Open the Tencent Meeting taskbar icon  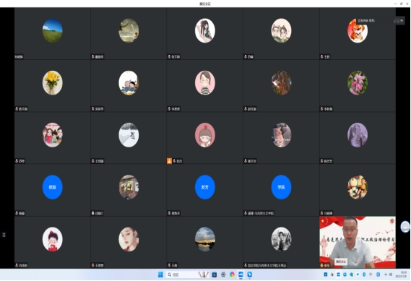click(241, 274)
